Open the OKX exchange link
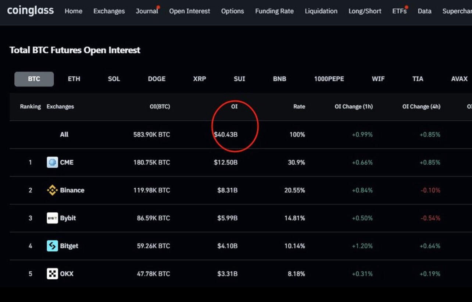 point(67,274)
